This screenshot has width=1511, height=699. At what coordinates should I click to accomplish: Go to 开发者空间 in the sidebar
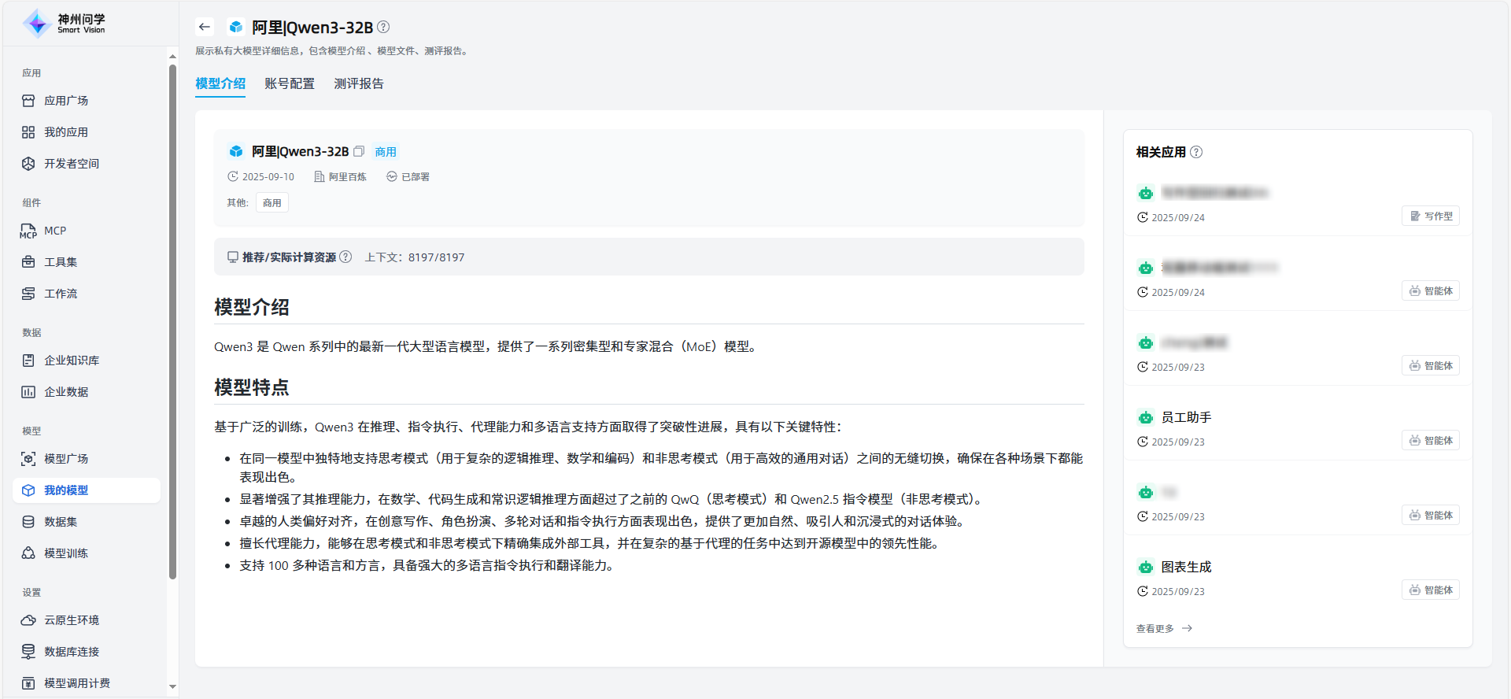[72, 164]
